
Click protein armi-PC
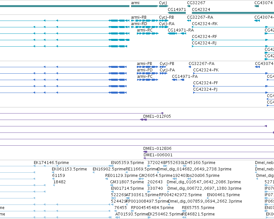click(147, 80)
